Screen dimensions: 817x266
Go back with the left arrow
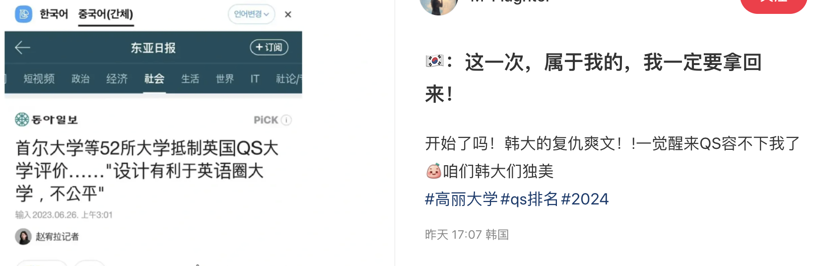click(x=23, y=48)
